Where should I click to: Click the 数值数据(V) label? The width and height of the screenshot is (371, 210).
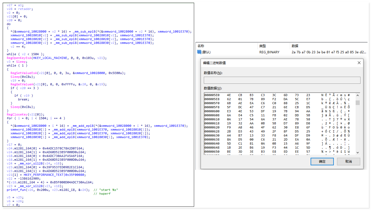point(213,88)
